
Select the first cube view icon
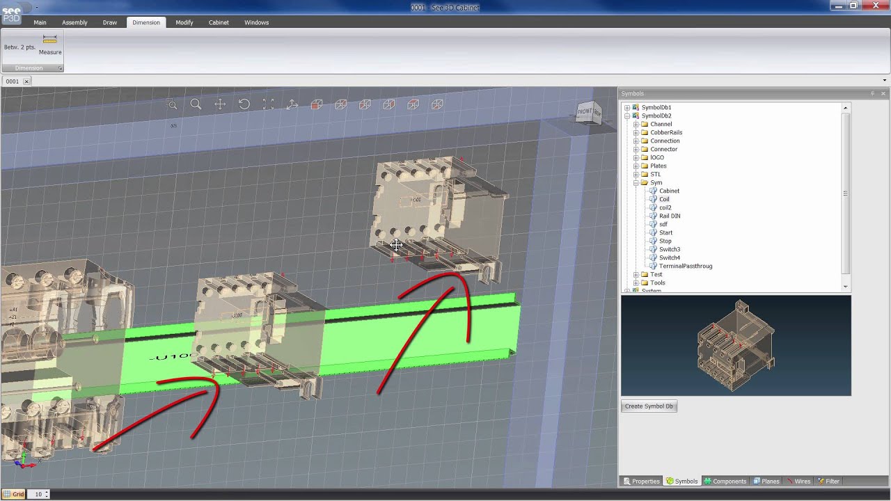pos(317,104)
